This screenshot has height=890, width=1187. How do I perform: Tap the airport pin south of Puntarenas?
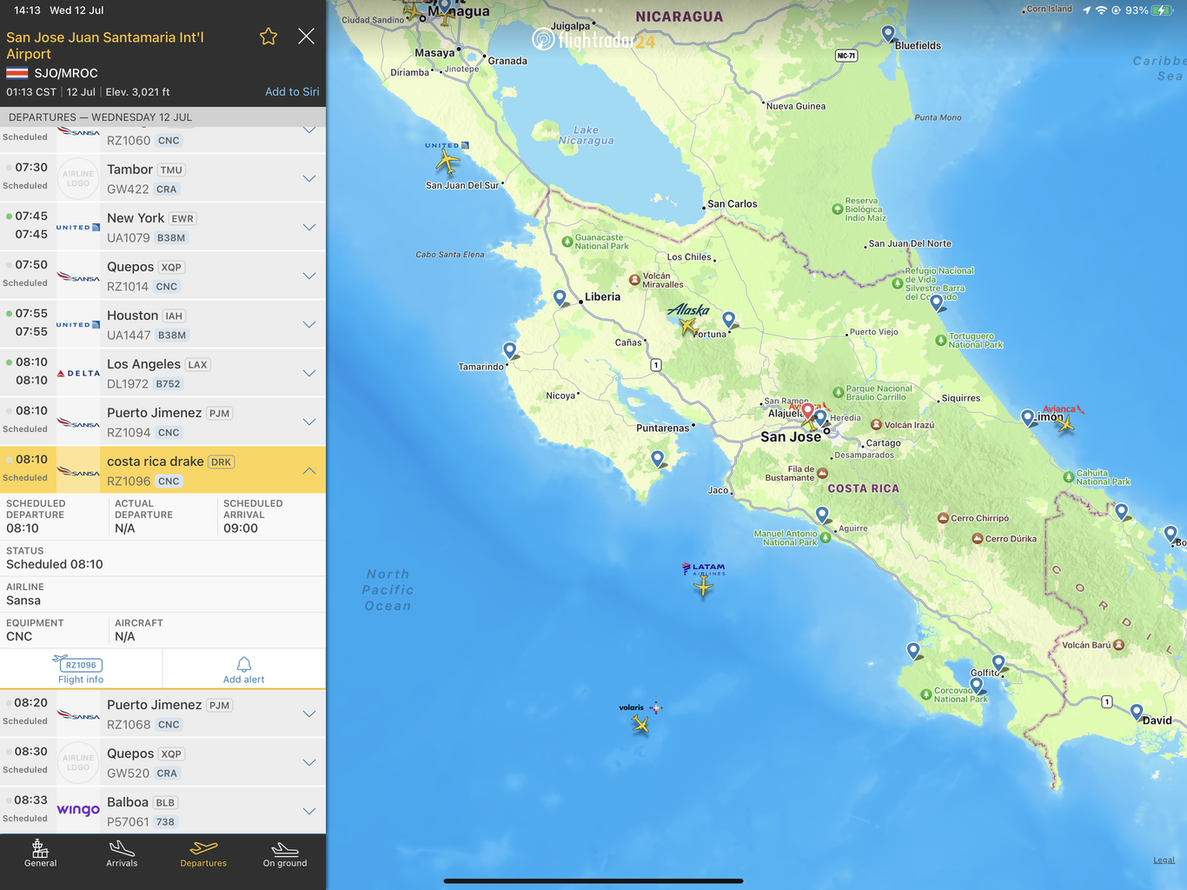(658, 459)
